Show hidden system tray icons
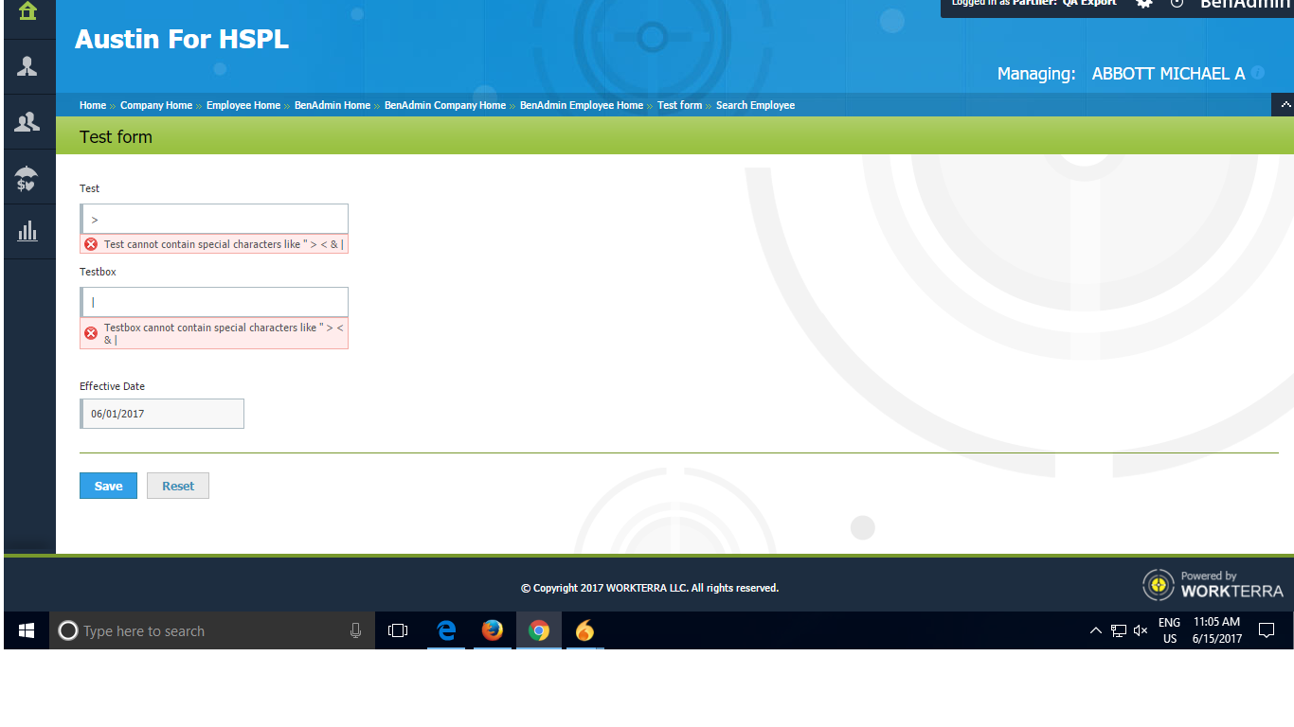This screenshot has height=727, width=1294. point(1096,630)
